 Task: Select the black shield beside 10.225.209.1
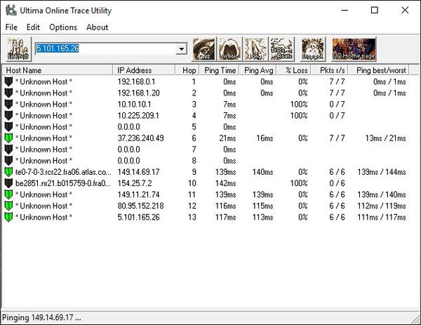click(x=9, y=116)
